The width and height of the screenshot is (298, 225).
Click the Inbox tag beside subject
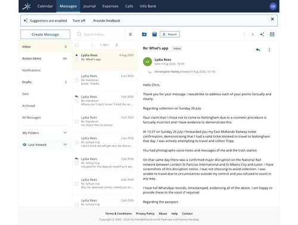(x=177, y=48)
